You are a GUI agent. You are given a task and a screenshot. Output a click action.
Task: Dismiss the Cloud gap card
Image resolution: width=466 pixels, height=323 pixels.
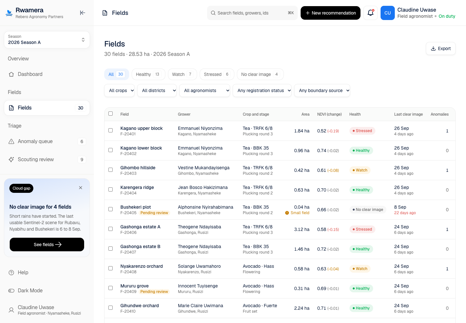coord(81,188)
